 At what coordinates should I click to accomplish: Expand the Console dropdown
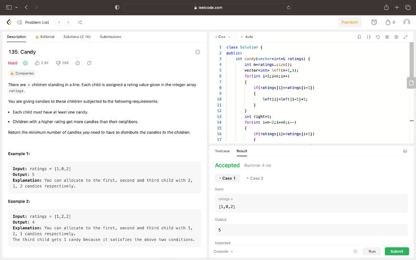[224, 251]
